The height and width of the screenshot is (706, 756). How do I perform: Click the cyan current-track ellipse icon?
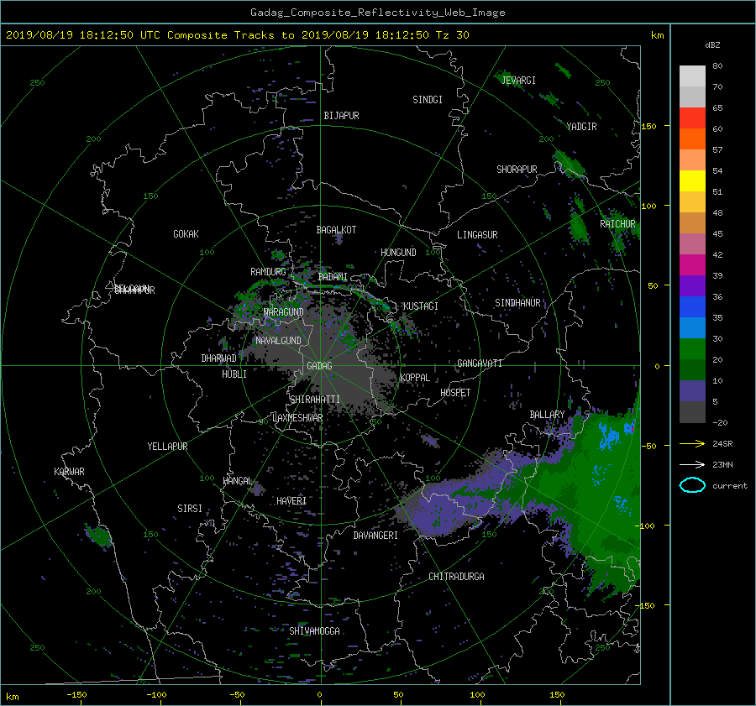pos(692,485)
